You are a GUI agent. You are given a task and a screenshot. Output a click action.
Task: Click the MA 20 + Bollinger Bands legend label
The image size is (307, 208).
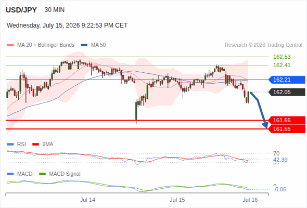pyautogui.click(x=46, y=45)
